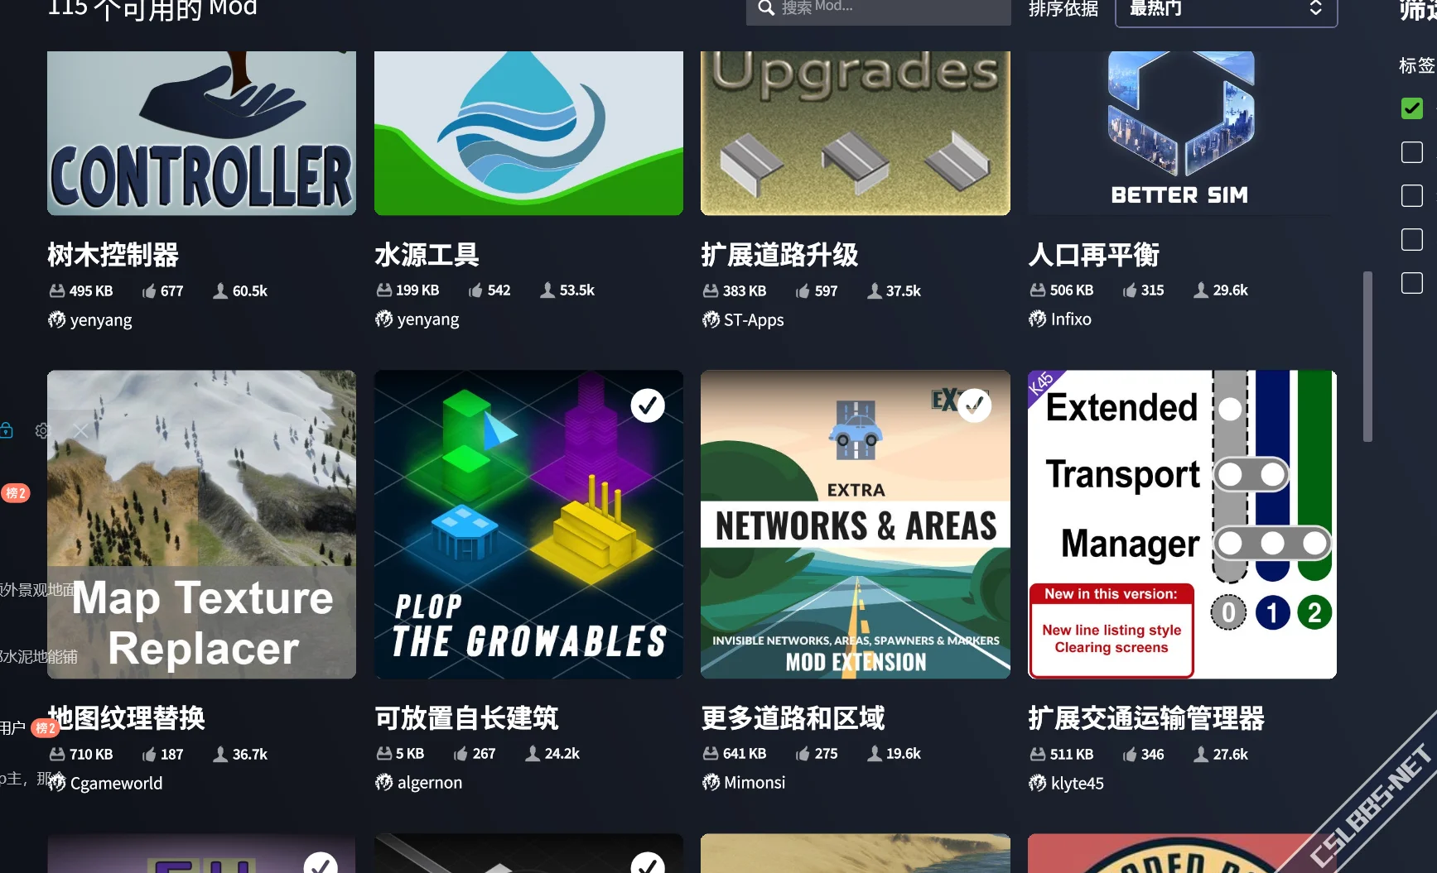Check the second tag filter checkbox
This screenshot has width=1437, height=873.
coord(1411,152)
